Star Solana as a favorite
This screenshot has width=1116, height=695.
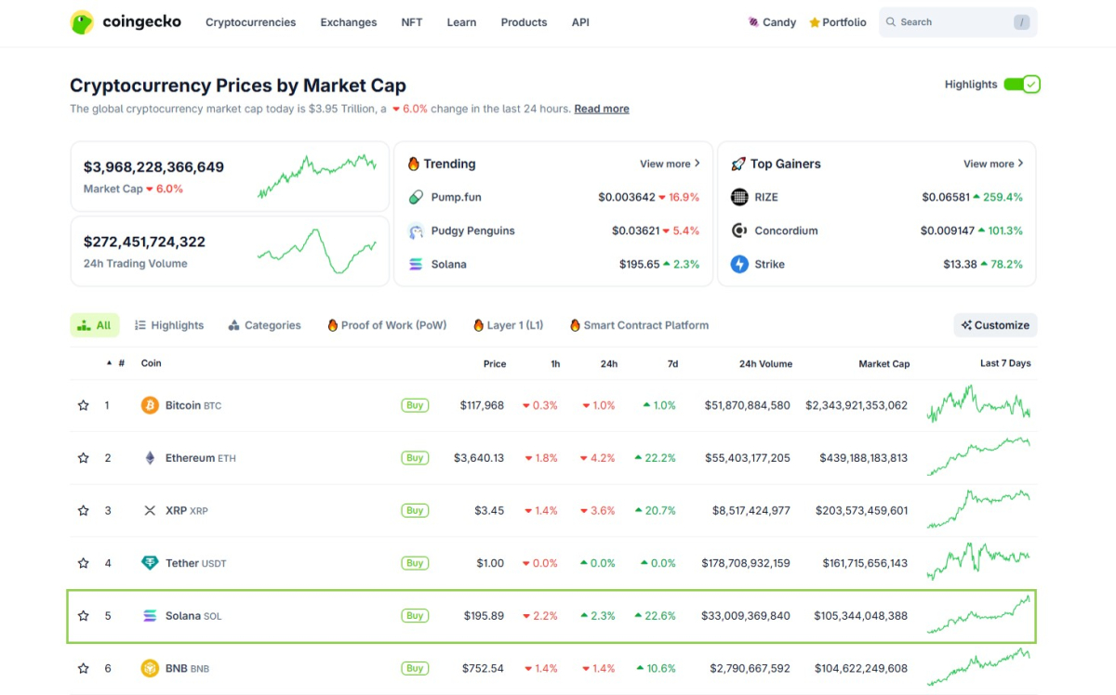click(x=84, y=616)
